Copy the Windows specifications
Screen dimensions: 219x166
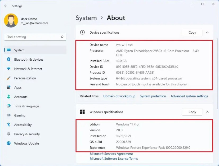[192, 112]
